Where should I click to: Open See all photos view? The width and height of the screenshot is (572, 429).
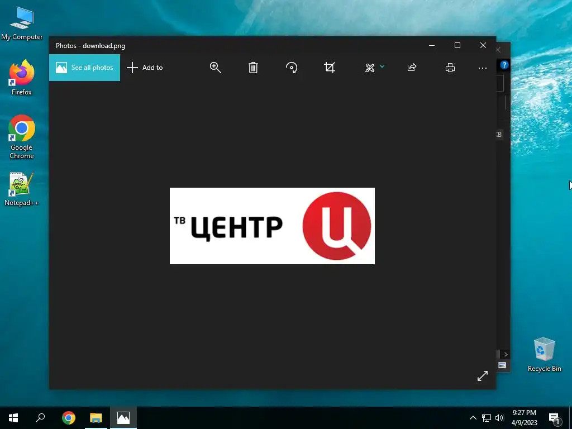pyautogui.click(x=85, y=68)
